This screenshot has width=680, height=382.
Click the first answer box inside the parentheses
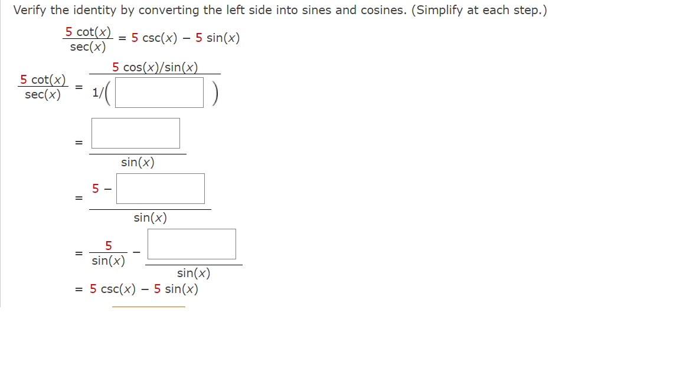pos(159,93)
